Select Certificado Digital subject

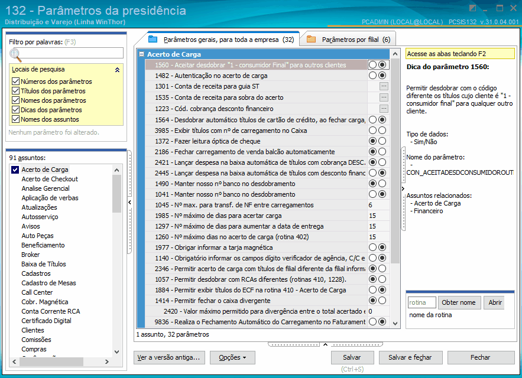point(46,321)
